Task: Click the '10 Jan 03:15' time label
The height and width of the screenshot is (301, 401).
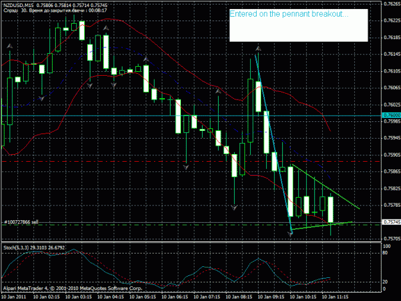Action: click(78, 297)
